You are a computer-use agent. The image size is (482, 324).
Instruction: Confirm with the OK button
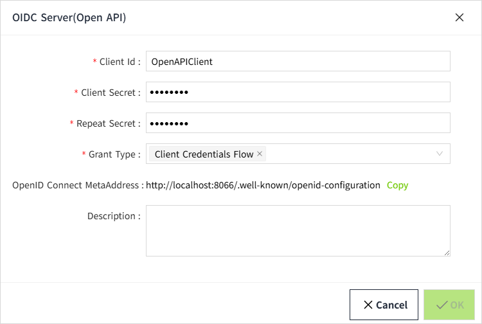[449, 305]
